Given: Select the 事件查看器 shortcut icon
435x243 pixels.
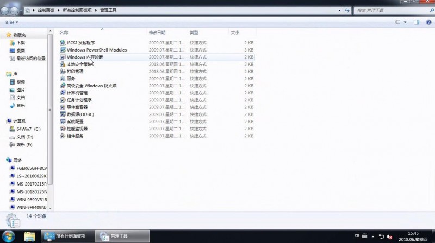Looking at the screenshot, I should tap(63, 107).
